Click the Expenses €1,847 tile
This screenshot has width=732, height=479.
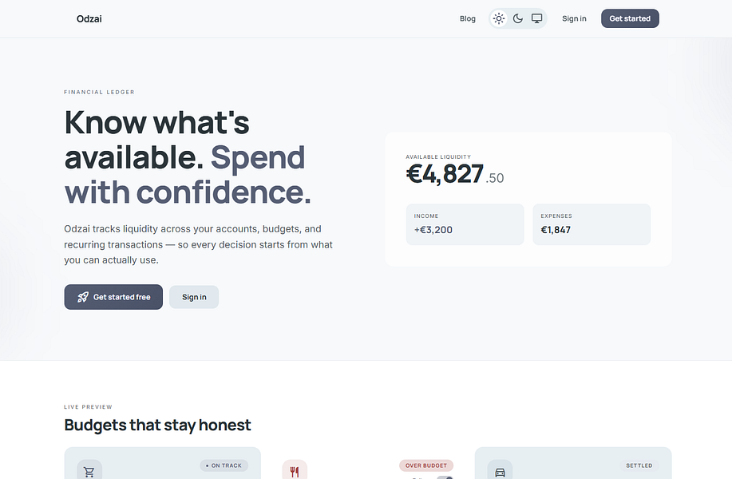tap(592, 224)
